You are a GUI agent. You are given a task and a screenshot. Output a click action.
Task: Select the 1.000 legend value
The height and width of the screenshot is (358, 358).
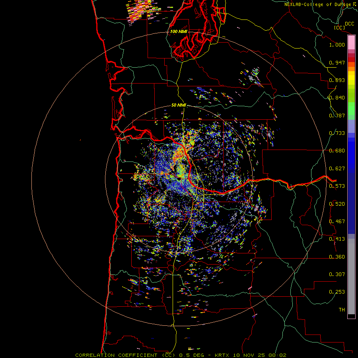point(337,45)
